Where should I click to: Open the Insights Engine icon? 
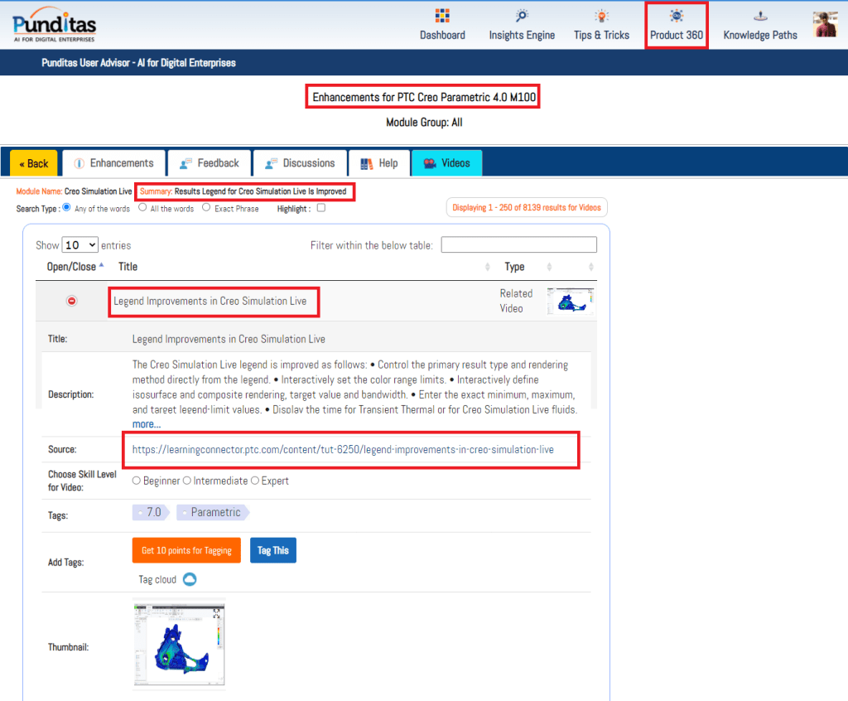pyautogui.click(x=522, y=16)
